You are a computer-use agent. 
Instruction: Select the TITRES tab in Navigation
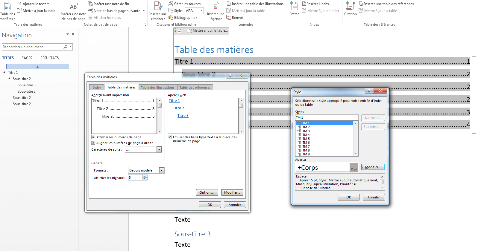(8, 58)
